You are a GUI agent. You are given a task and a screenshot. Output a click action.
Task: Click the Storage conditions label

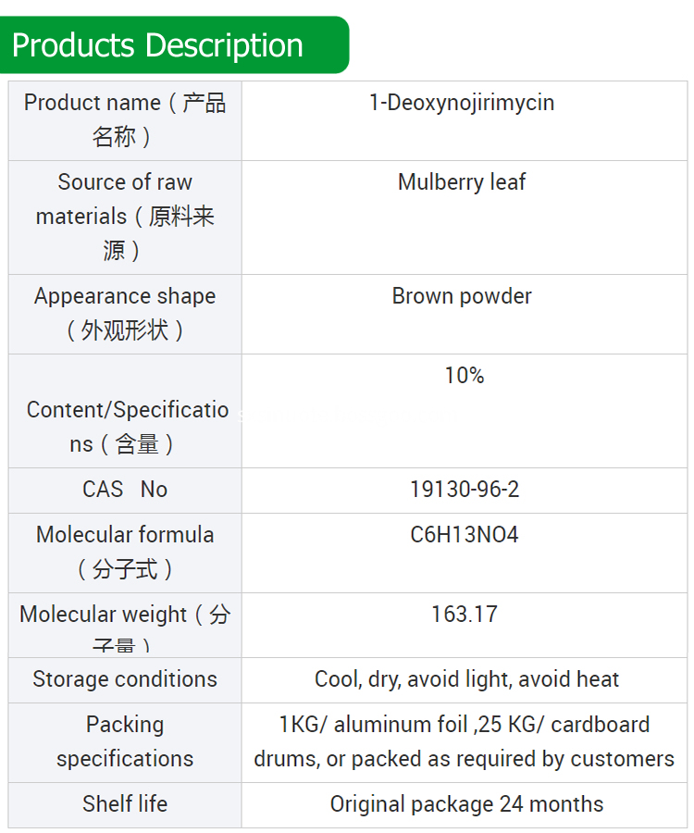coord(125,679)
